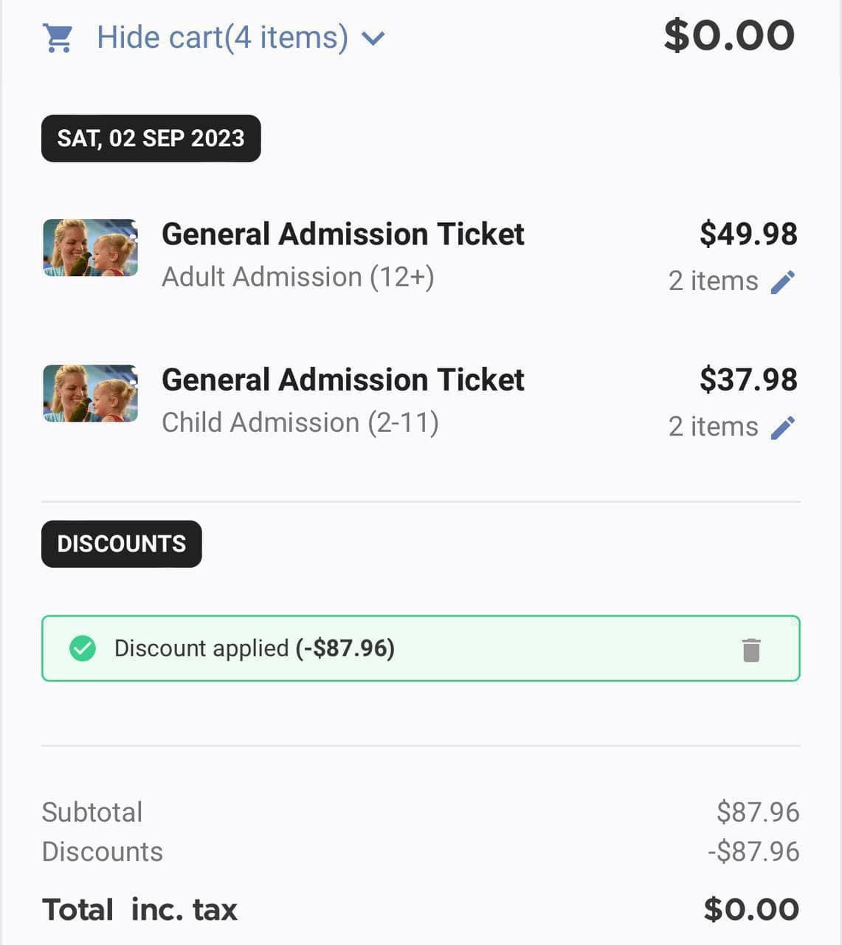Click the $0.00 total at the top

click(729, 35)
